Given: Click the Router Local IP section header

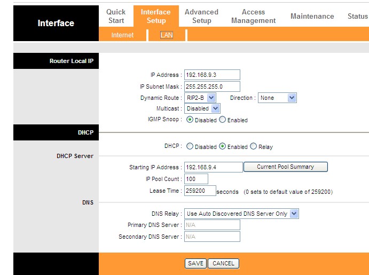Looking at the screenshot, I should point(56,61).
